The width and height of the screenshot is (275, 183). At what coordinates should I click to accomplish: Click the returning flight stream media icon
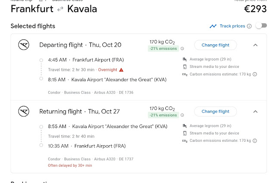(185, 134)
